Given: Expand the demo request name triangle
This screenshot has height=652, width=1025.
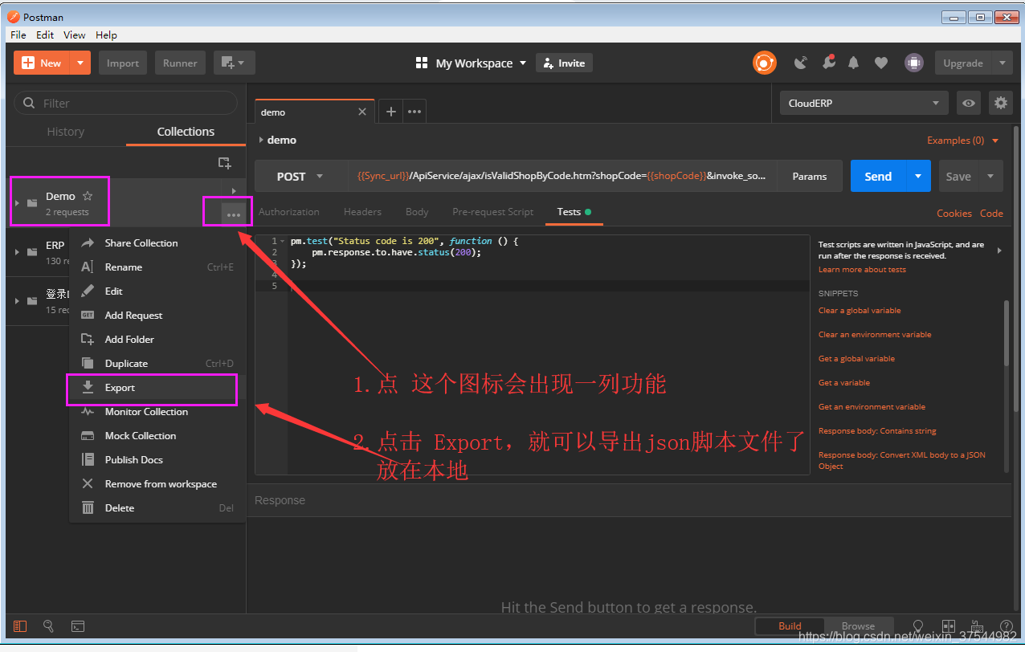Looking at the screenshot, I should coord(261,140).
